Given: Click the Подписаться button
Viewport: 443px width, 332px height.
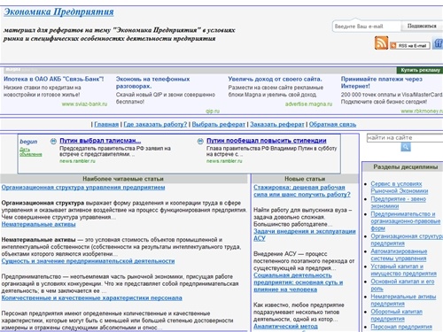Looking at the screenshot, I should coord(422,26).
